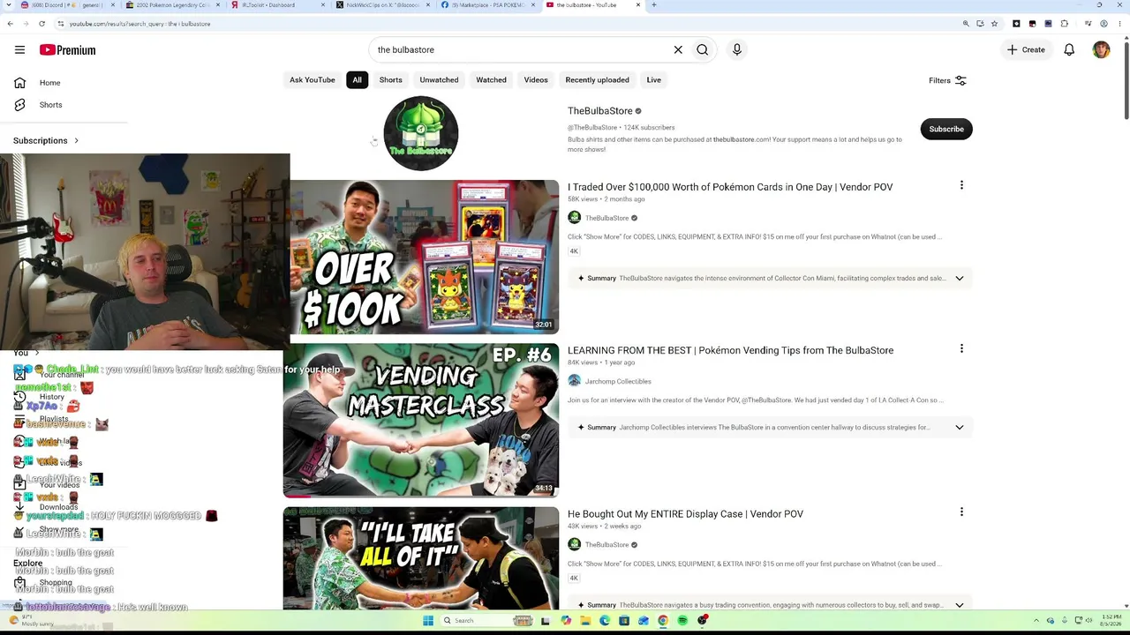Expand Subscriptions section in sidebar
This screenshot has width=1130, height=635.
point(46,141)
